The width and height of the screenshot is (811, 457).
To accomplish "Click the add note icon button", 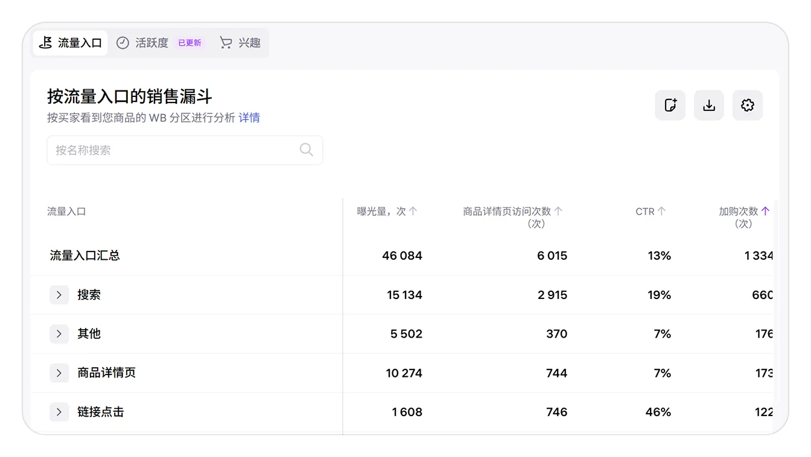I will pyautogui.click(x=670, y=106).
